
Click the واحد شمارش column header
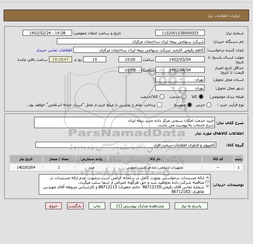click(91, 159)
